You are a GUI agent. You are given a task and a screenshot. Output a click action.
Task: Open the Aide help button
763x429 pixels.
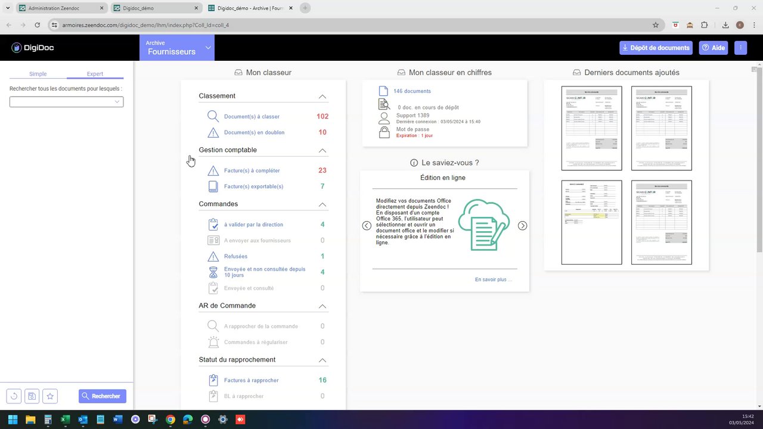pyautogui.click(x=713, y=48)
